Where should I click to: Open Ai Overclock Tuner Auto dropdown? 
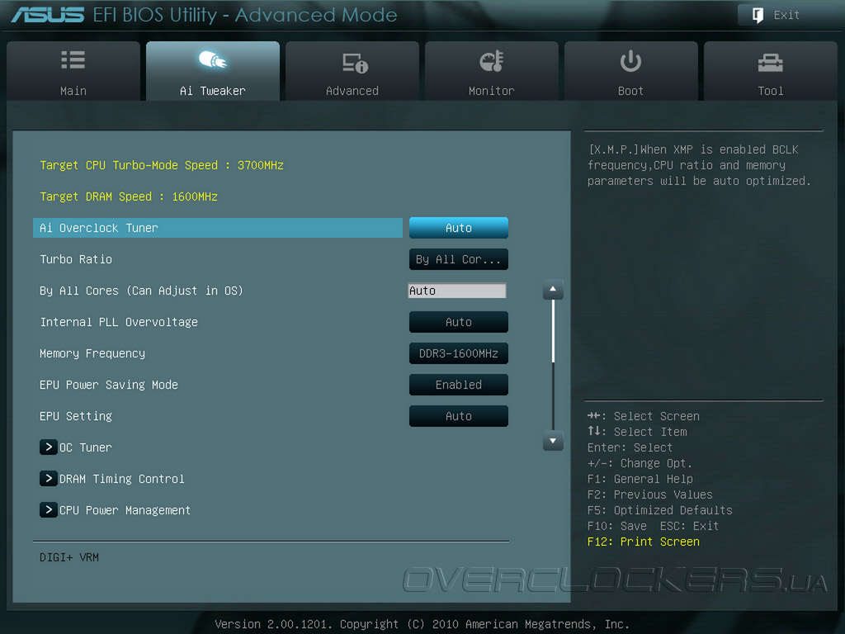(x=459, y=228)
